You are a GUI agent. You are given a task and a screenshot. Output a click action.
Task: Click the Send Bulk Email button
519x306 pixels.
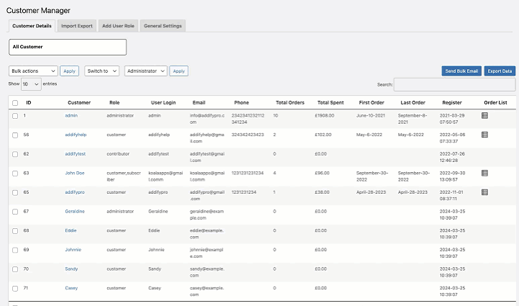click(461, 71)
